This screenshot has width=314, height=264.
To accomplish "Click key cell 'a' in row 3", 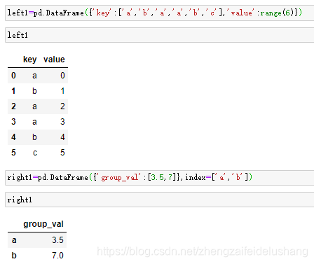I will coord(34,122).
